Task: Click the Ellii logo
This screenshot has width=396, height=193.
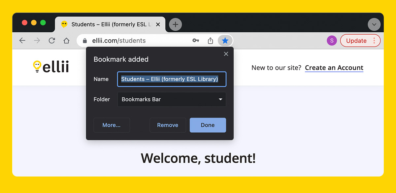Action: [x=51, y=66]
